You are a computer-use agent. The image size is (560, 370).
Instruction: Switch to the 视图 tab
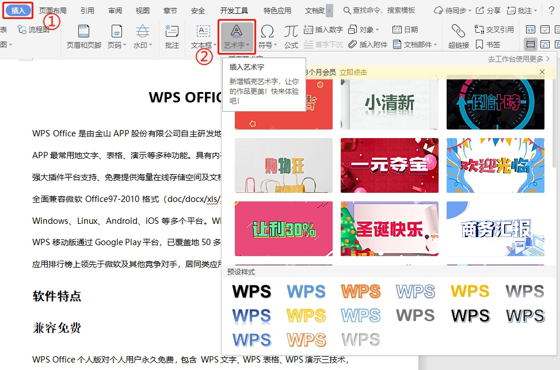[143, 11]
